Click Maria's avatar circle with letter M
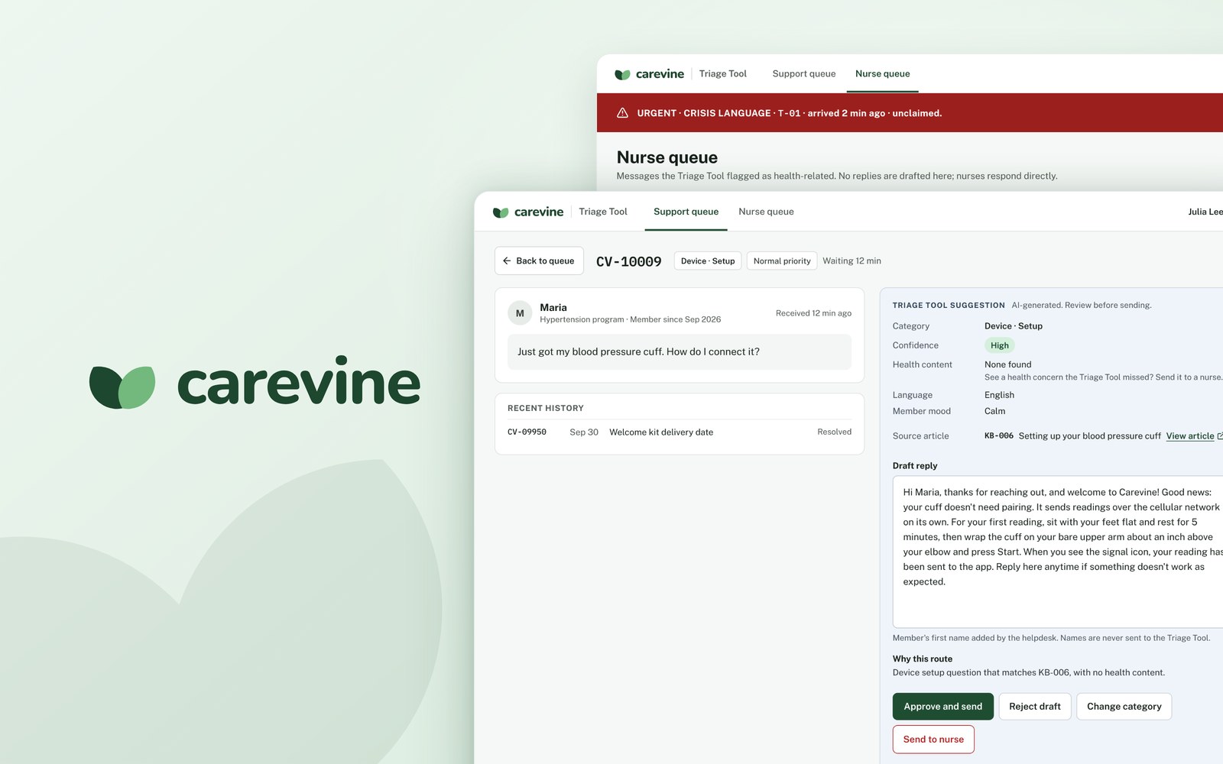Image resolution: width=1223 pixels, height=764 pixels. (520, 313)
